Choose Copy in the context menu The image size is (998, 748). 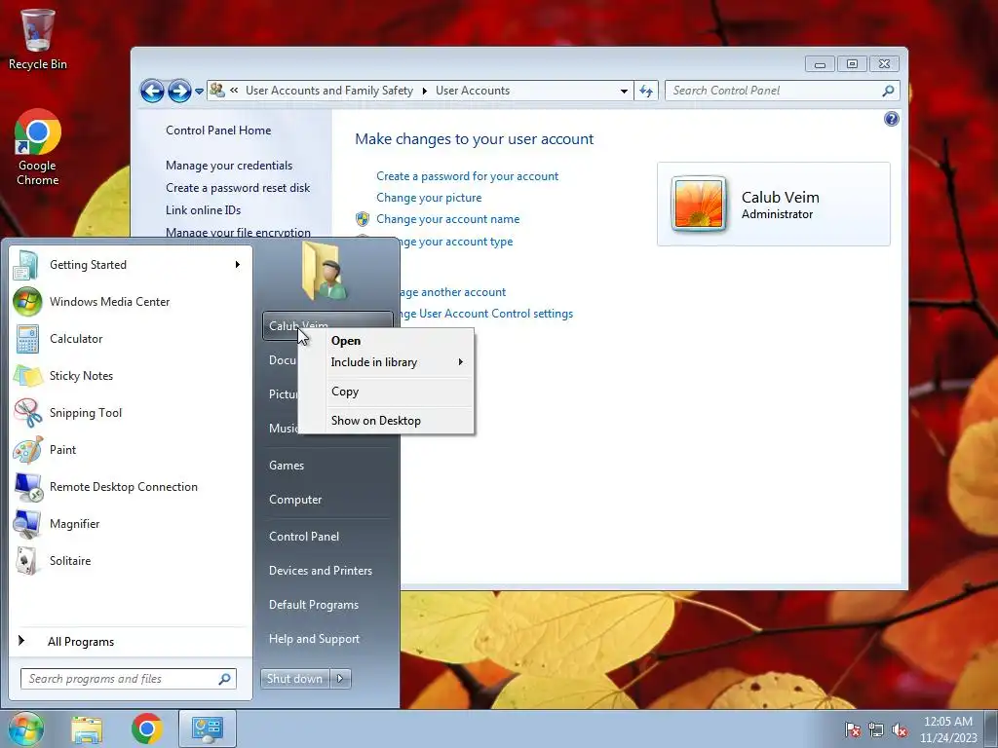[345, 392]
